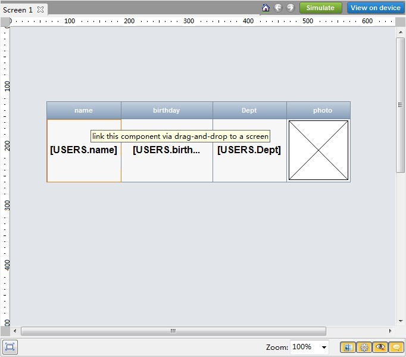Screen dimensions: 406x357
Task: Click the View on device button
Action: pyautogui.click(x=375, y=8)
